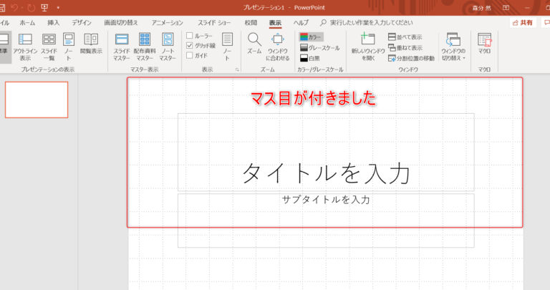550x290 pixels.
Task: Select カラー color mode
Action: pos(311,37)
